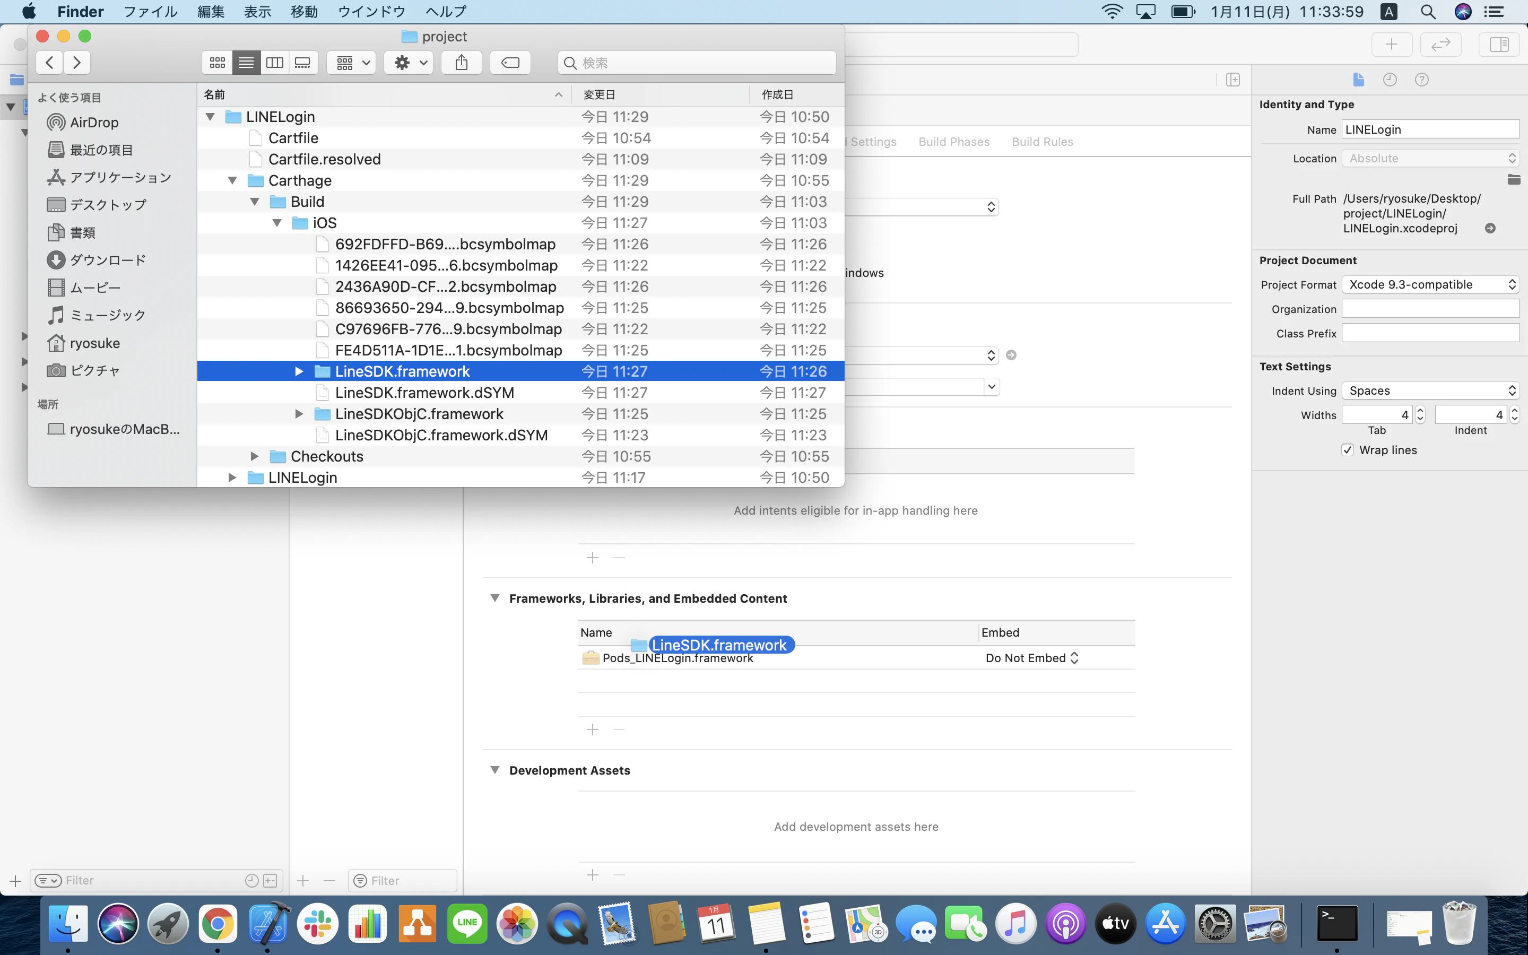
Task: Switch Finder to column view
Action: 275,63
